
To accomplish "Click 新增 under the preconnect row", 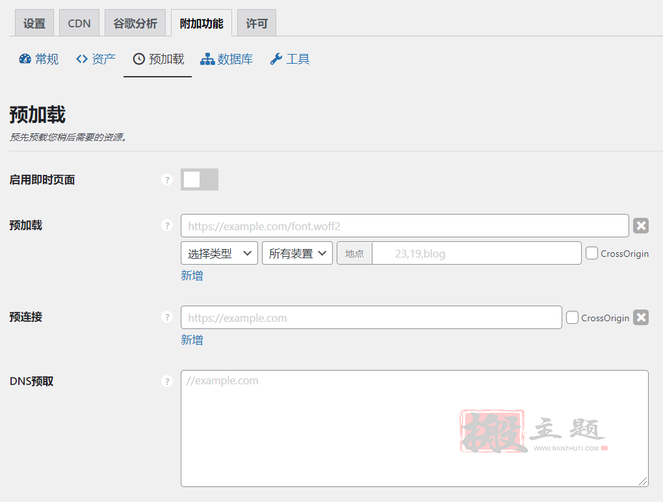I will tap(192, 340).
